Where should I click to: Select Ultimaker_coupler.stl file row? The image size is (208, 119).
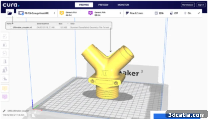coord(59,27)
